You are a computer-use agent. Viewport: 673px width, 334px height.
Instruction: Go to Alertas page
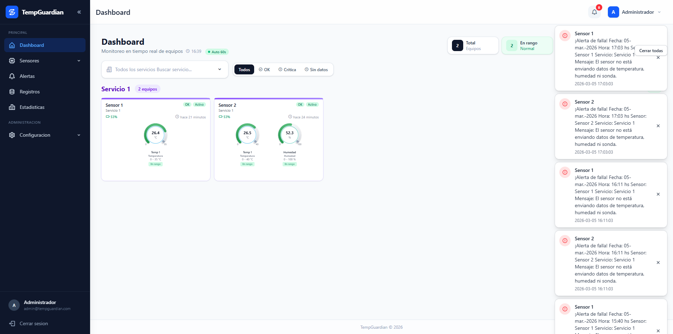click(x=45, y=76)
